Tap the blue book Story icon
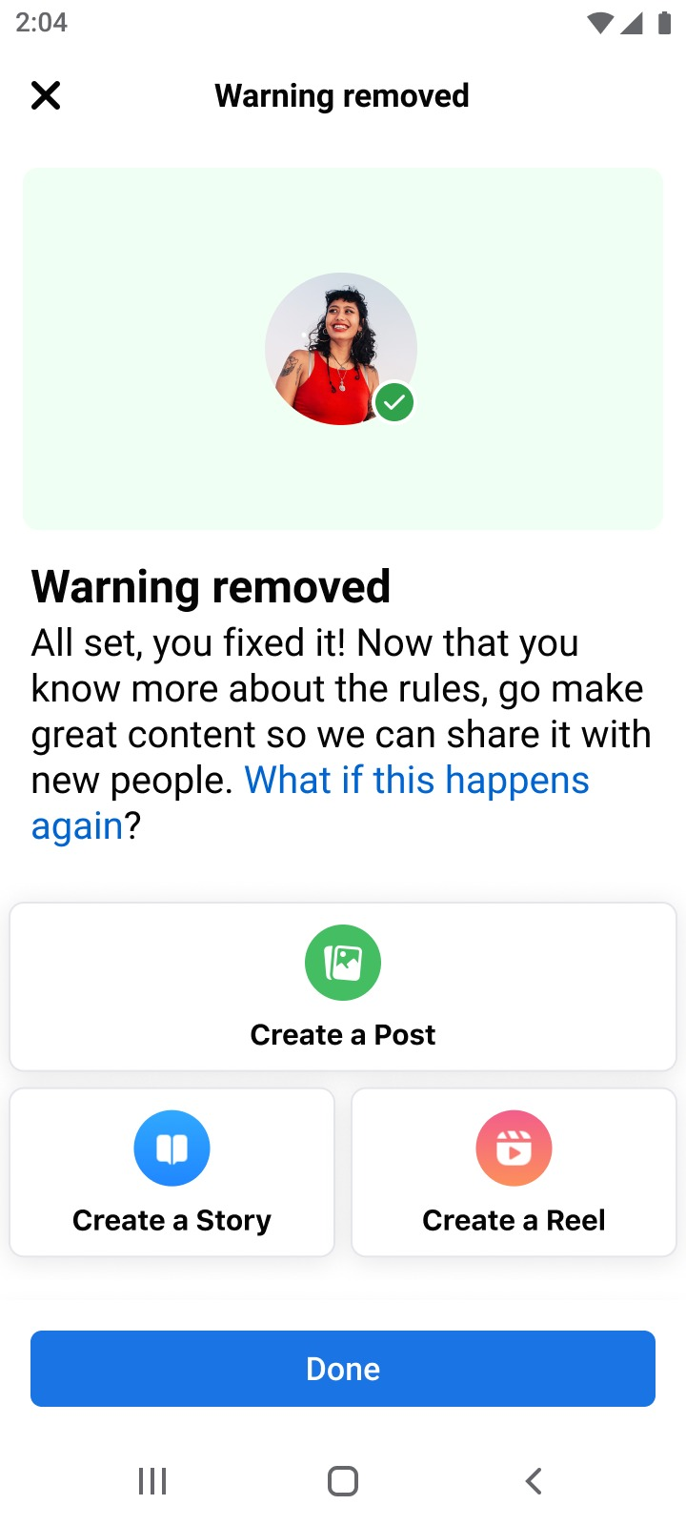686x1525 pixels. coord(171,1149)
